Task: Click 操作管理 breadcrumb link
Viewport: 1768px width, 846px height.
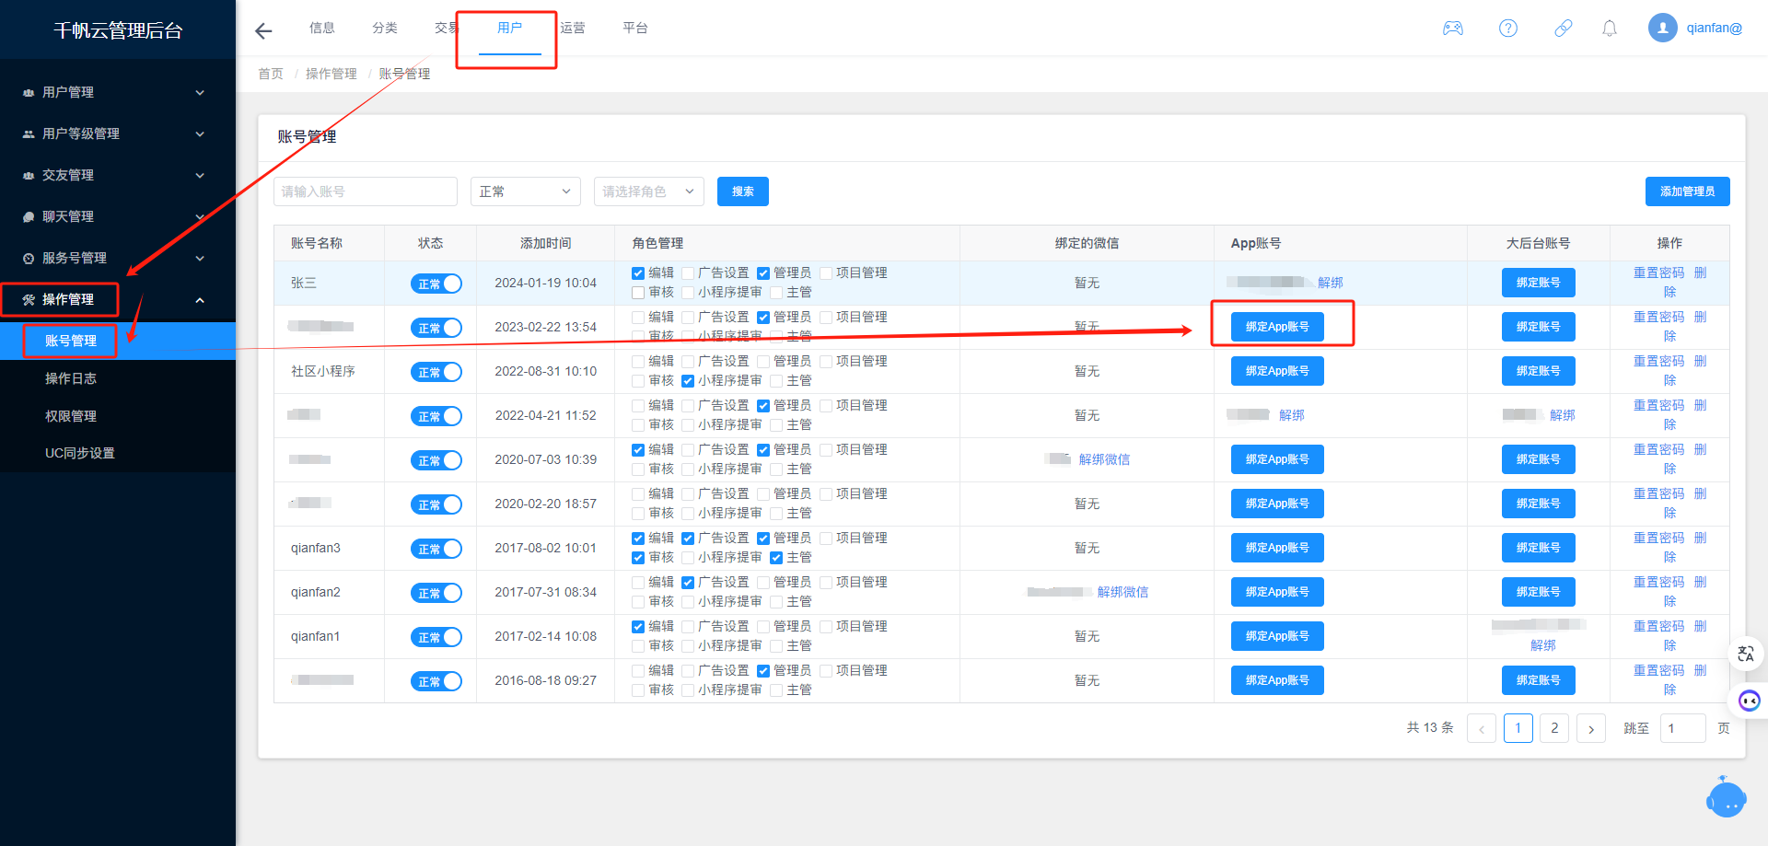Action: [x=331, y=74]
